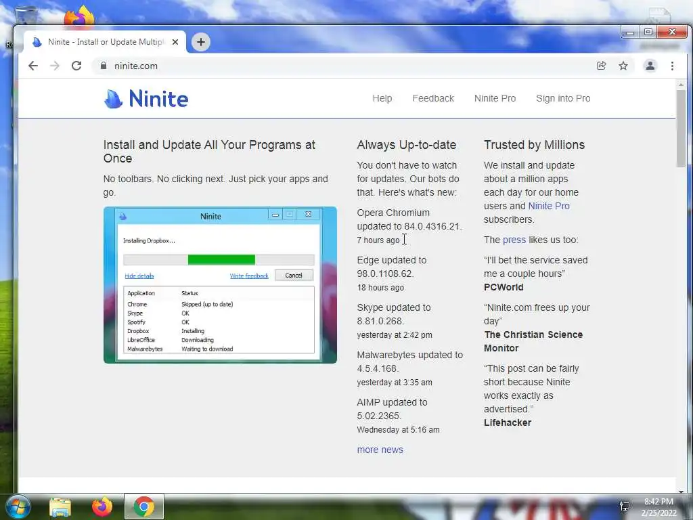
Task: Click the page vertical scrollbar thumb
Action: pyautogui.click(x=681, y=128)
